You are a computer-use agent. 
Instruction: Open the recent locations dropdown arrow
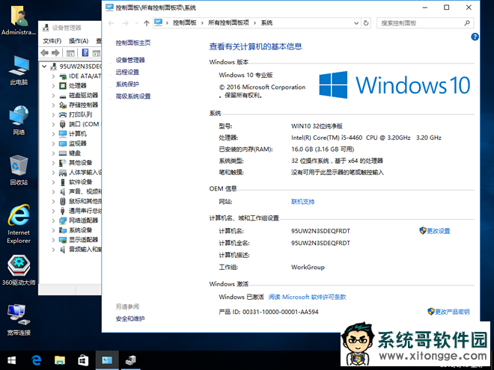click(x=136, y=23)
